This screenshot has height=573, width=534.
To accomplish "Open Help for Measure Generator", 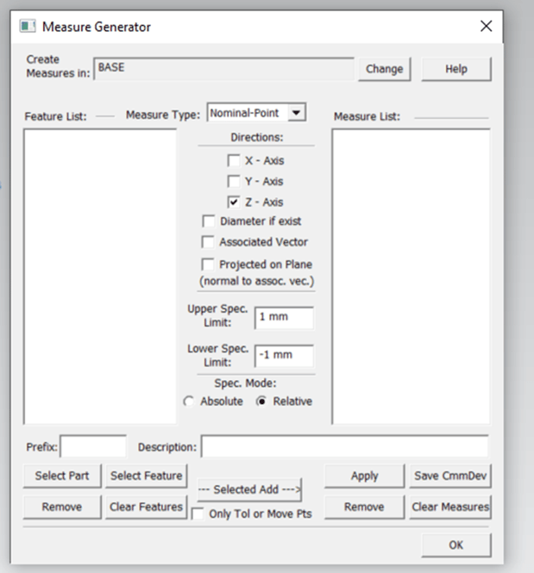I will click(x=456, y=69).
